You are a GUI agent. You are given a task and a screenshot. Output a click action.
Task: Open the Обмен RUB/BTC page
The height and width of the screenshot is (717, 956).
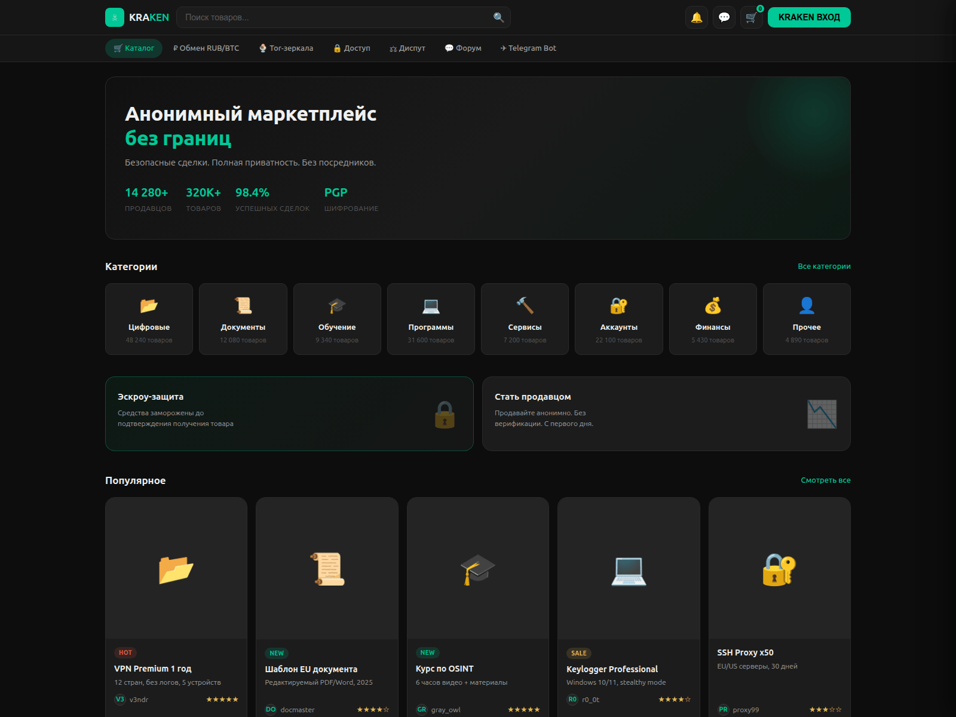pyautogui.click(x=206, y=48)
